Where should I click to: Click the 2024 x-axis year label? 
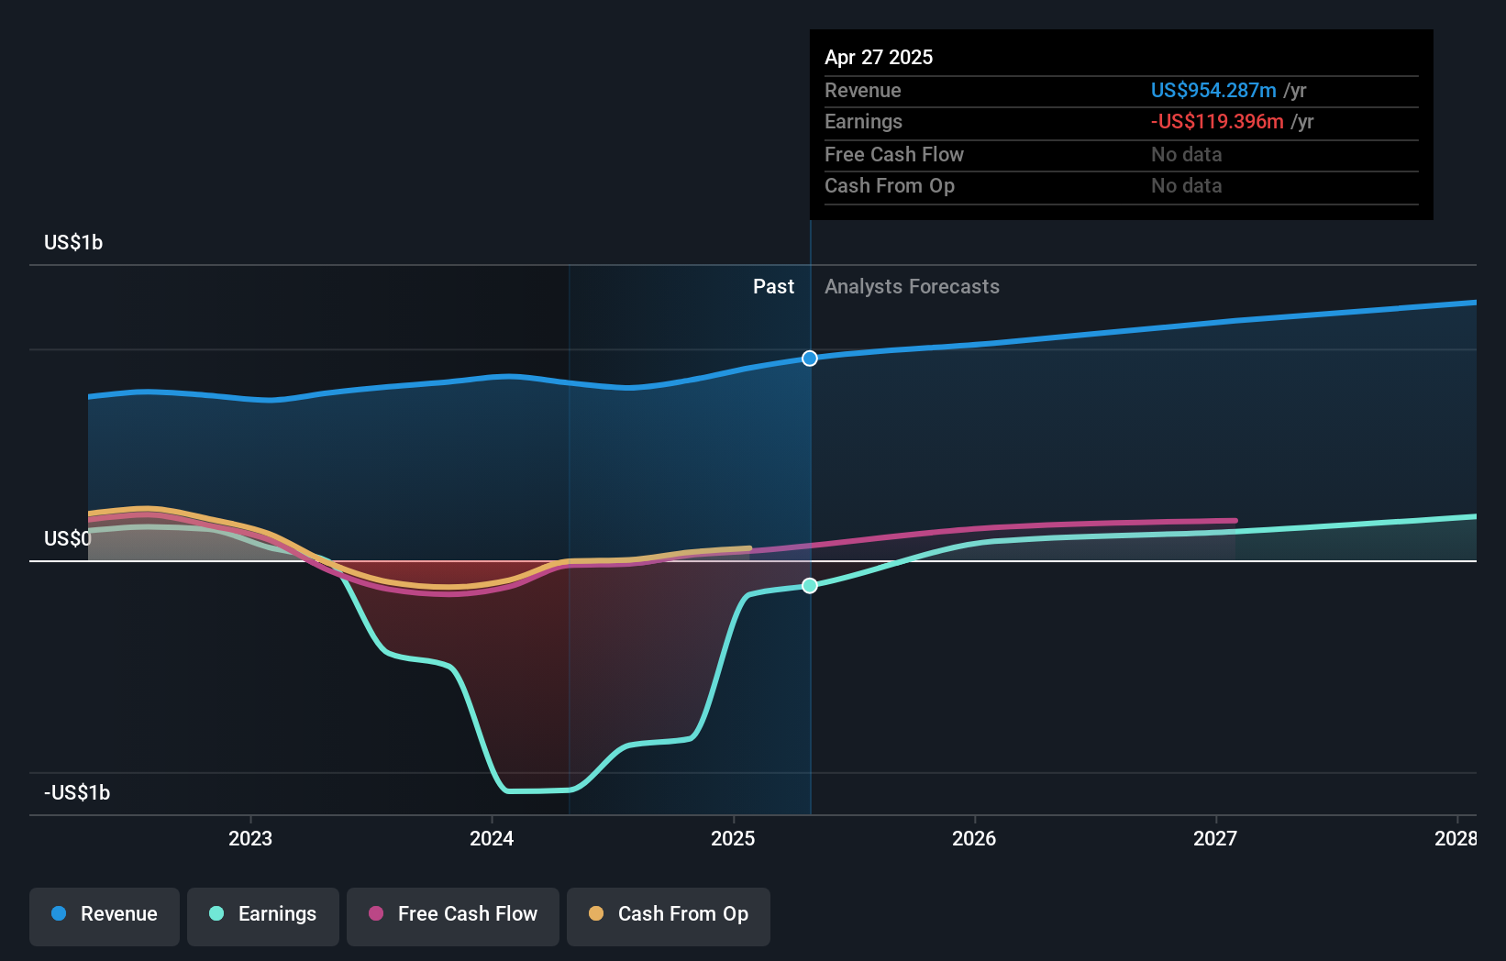[x=492, y=838]
